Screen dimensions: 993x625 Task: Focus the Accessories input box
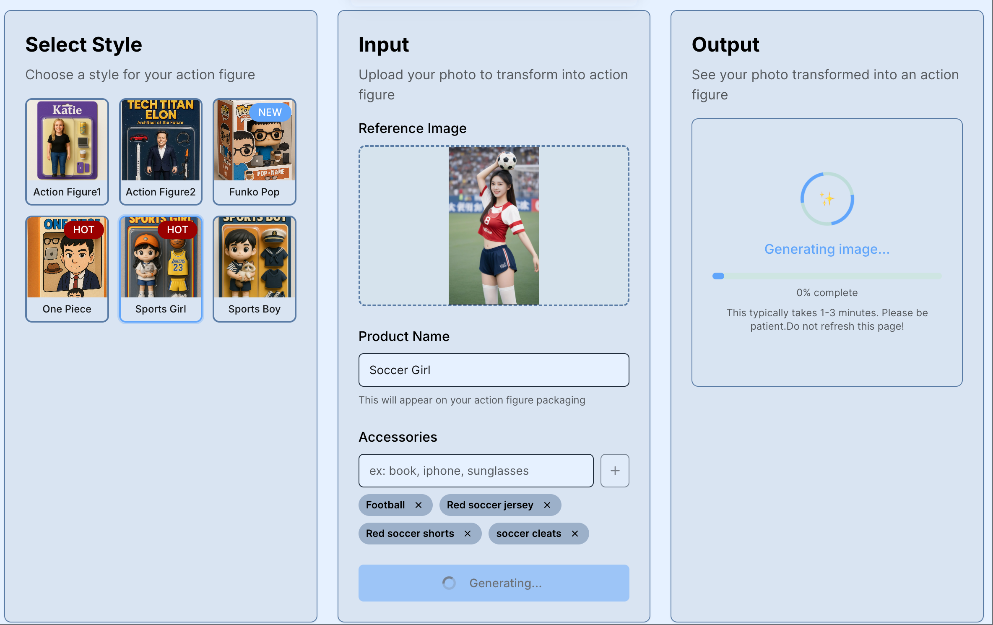[476, 471]
